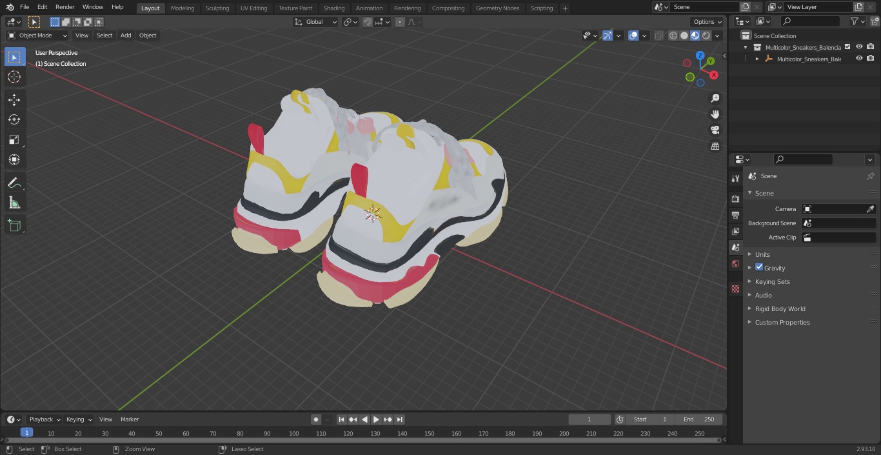Open the Output properties tab
This screenshot has height=455, width=881.
[735, 215]
